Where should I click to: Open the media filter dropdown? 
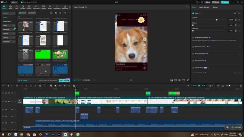pyautogui.click(x=66, y=13)
